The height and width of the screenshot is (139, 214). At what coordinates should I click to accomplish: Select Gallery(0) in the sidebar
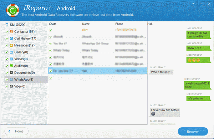[21, 52]
